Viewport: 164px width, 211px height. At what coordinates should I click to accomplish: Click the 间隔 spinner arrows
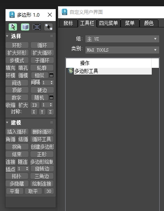tap(52, 82)
